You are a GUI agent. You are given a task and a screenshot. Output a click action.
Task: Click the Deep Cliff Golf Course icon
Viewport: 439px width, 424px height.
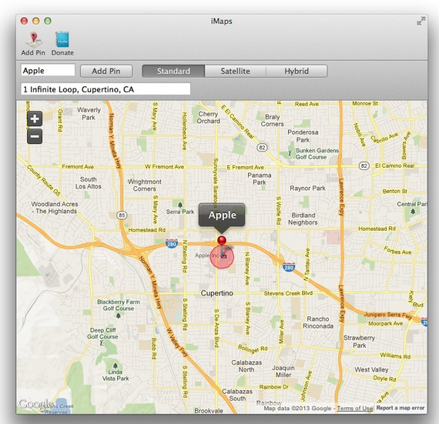[x=102, y=343]
